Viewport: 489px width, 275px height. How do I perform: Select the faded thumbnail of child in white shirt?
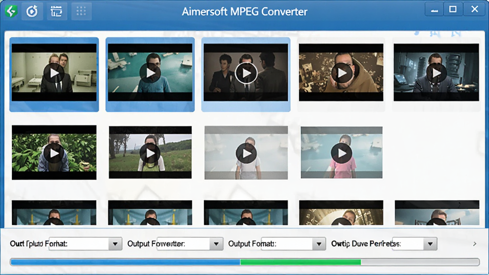pyautogui.click(x=246, y=153)
